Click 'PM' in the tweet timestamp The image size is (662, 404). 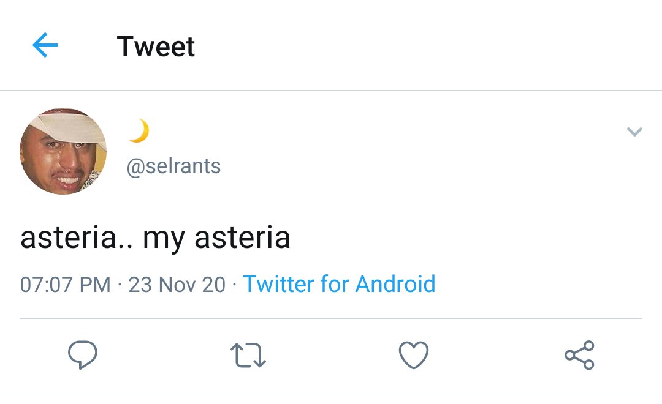(x=95, y=284)
